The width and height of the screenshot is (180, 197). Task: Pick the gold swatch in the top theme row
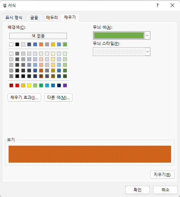click(x=53, y=44)
